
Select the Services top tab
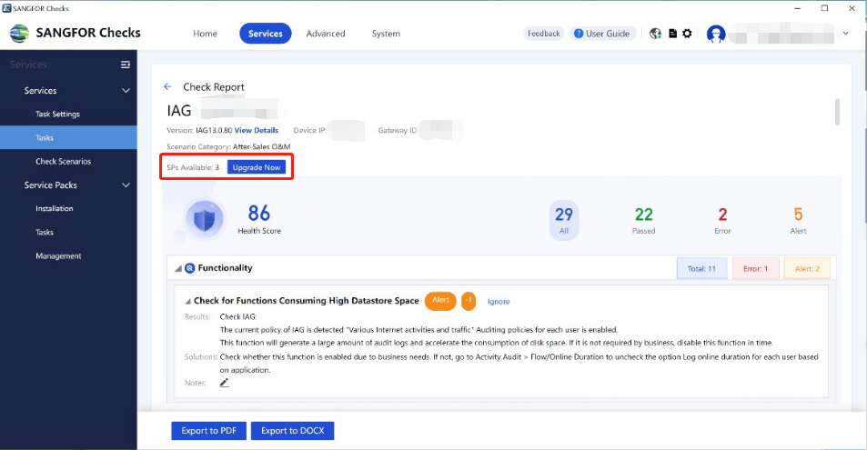266,34
